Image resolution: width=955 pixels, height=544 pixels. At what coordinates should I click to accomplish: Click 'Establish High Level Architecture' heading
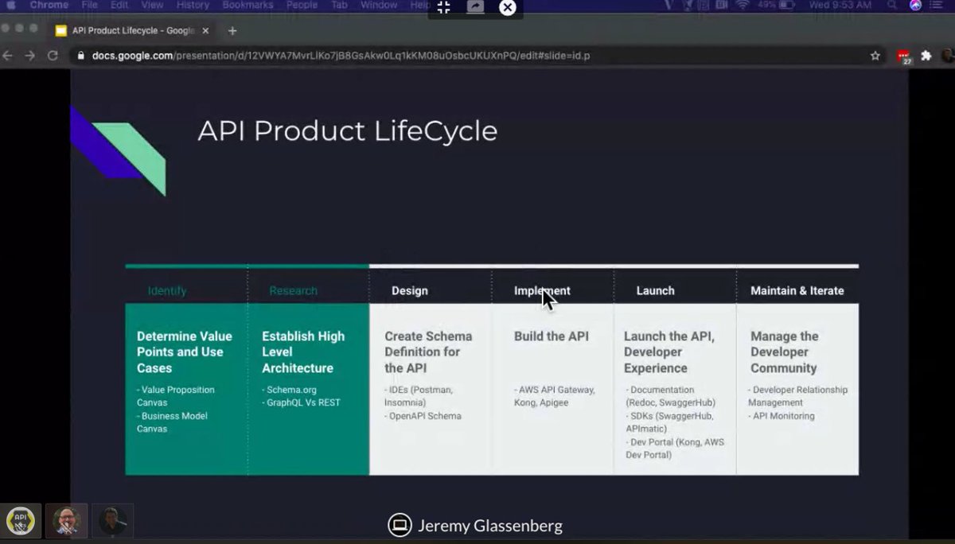coord(303,352)
